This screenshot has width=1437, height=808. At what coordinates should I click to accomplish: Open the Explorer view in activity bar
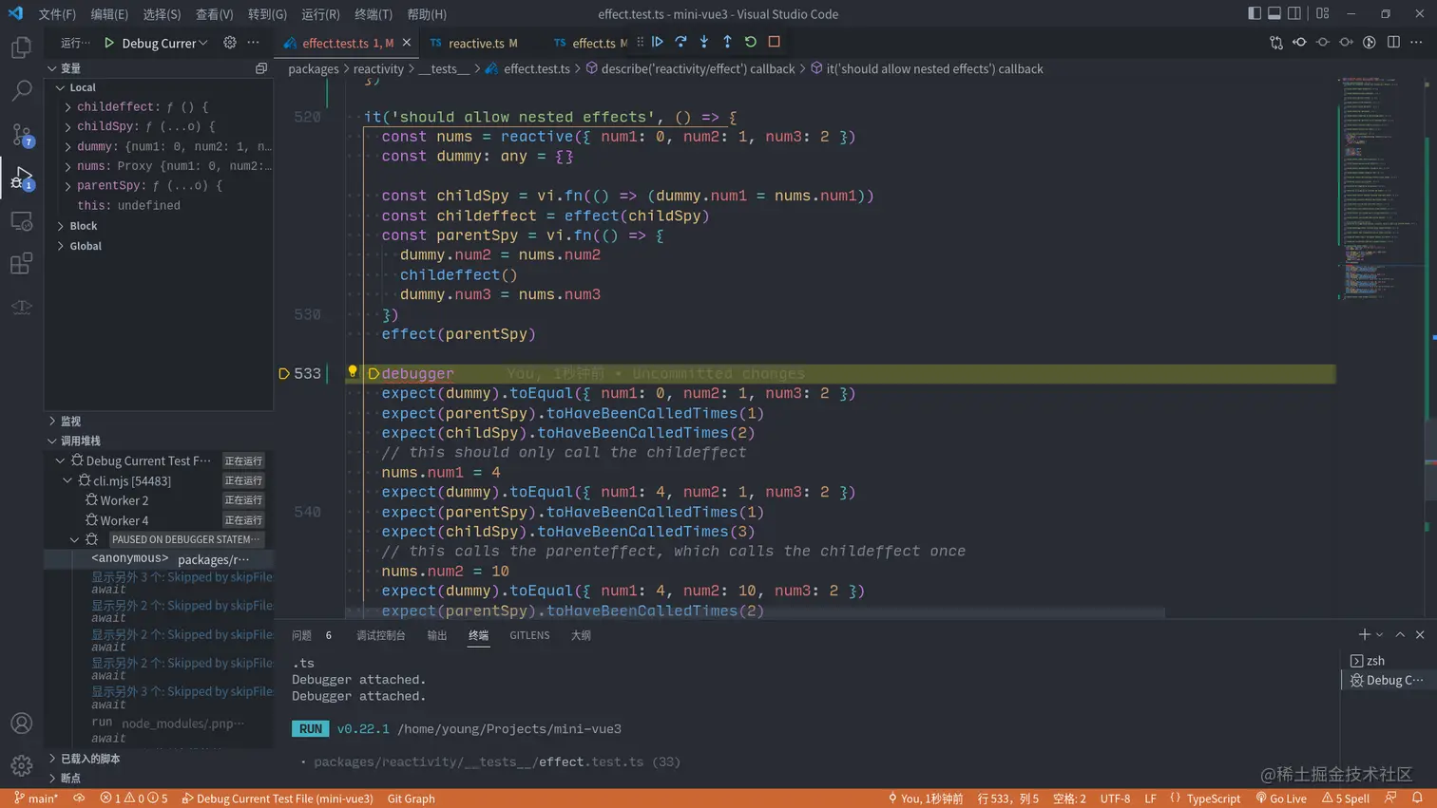21,47
